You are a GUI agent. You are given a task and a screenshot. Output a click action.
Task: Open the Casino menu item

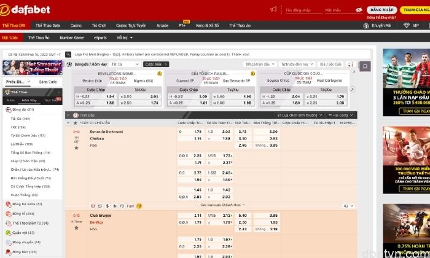[x=76, y=26]
